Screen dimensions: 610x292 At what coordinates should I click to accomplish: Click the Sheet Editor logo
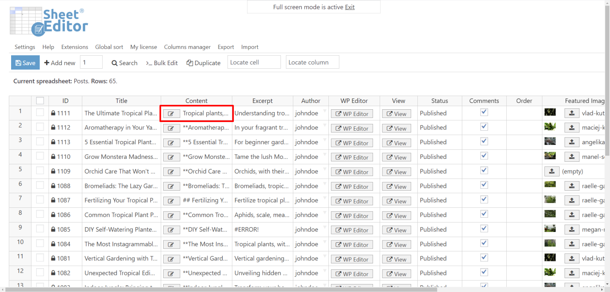point(48,21)
